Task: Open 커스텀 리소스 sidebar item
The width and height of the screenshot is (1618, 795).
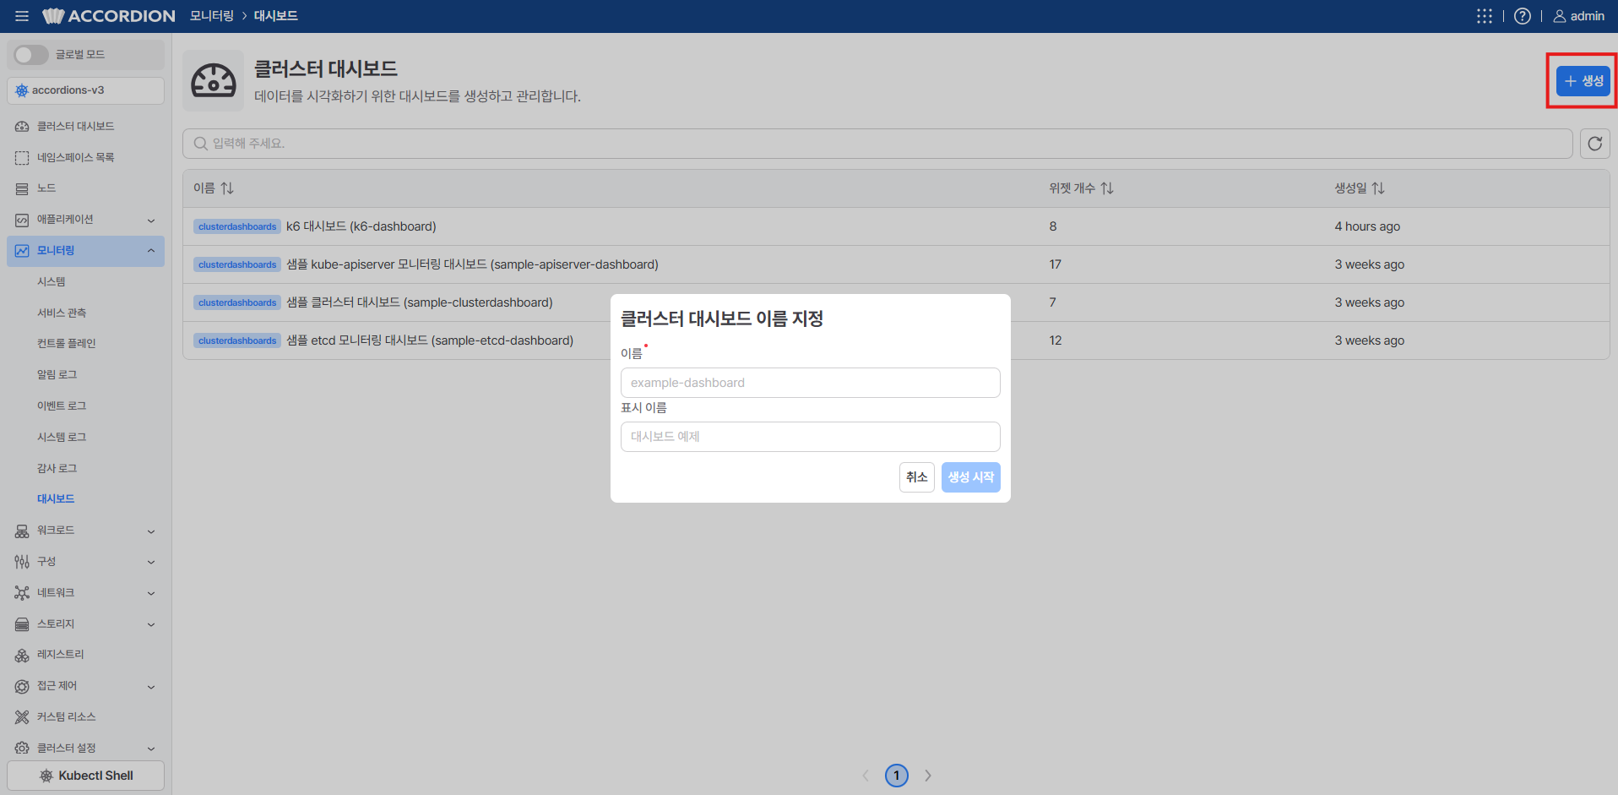Action: pyautogui.click(x=85, y=717)
